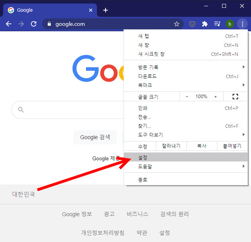Open a new tab with plus button

(x=105, y=10)
